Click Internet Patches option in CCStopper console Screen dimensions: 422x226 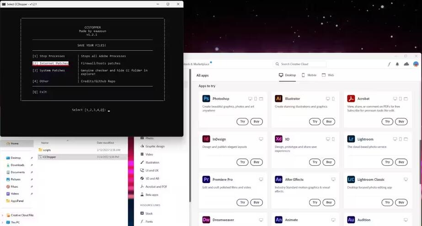[x=51, y=63]
